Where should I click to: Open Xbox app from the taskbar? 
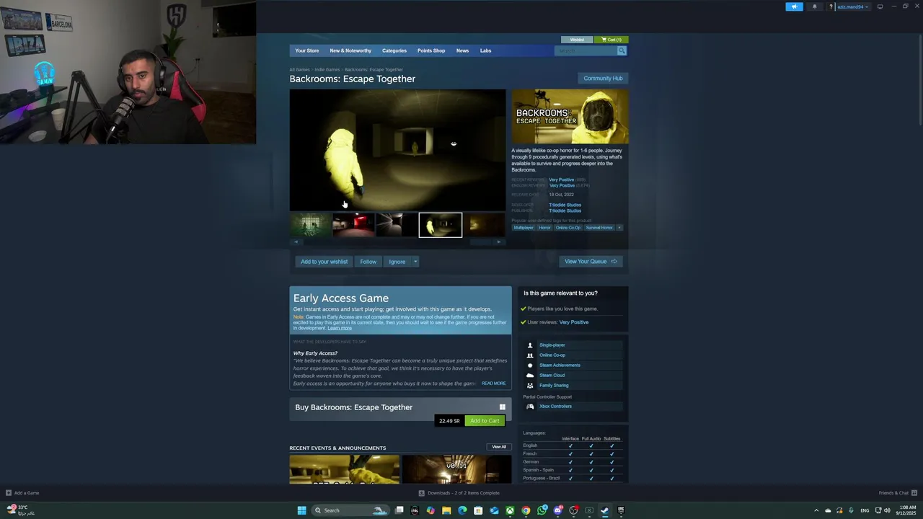(510, 510)
